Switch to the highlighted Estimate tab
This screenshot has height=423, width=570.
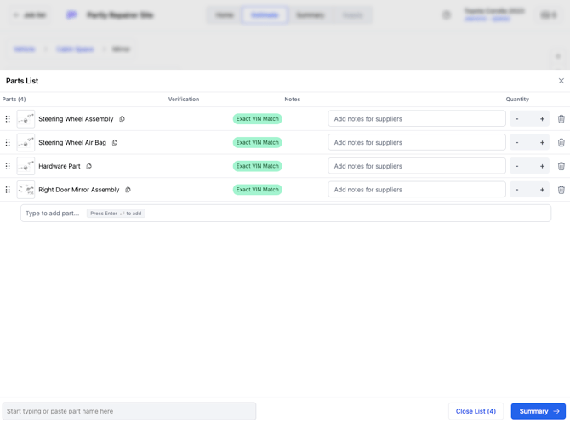[265, 15]
